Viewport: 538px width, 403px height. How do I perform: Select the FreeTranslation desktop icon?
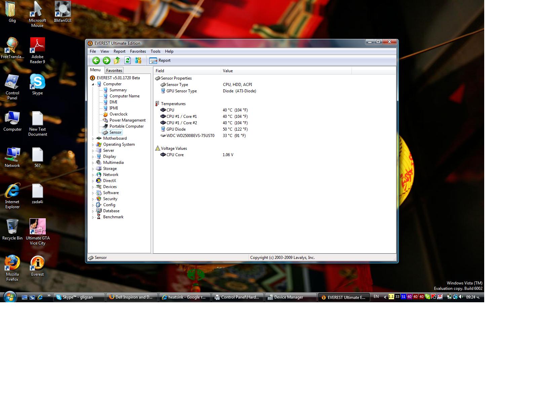point(12,48)
